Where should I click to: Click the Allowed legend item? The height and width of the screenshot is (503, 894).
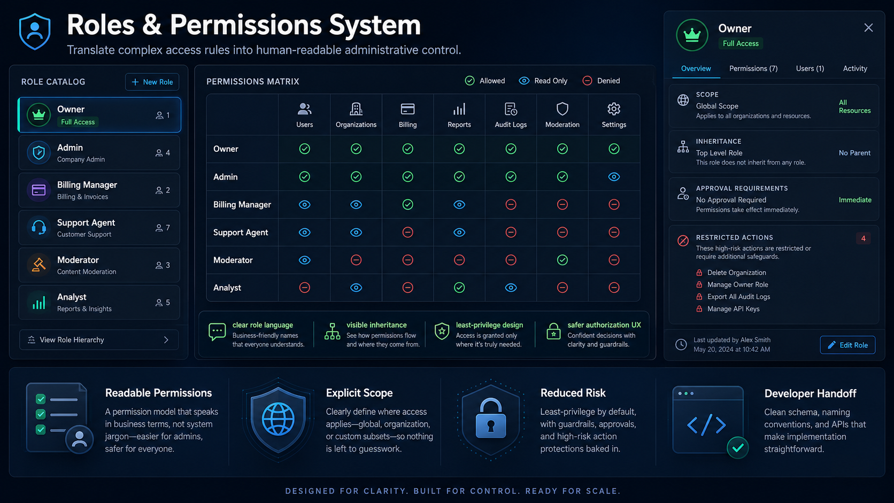tap(485, 81)
